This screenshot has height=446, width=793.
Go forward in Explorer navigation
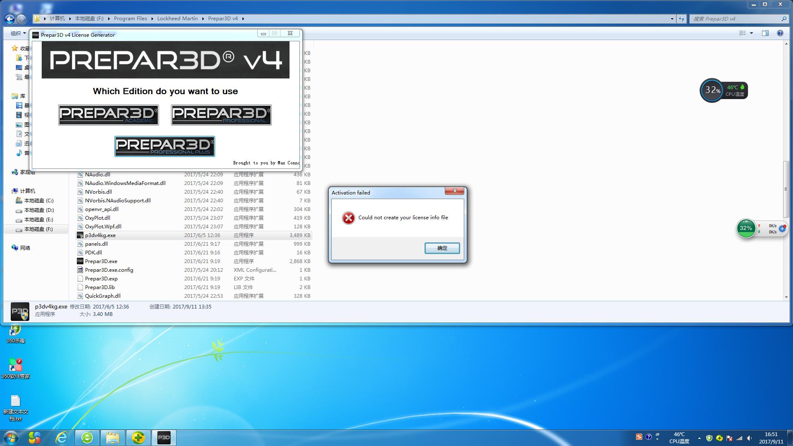[21, 19]
